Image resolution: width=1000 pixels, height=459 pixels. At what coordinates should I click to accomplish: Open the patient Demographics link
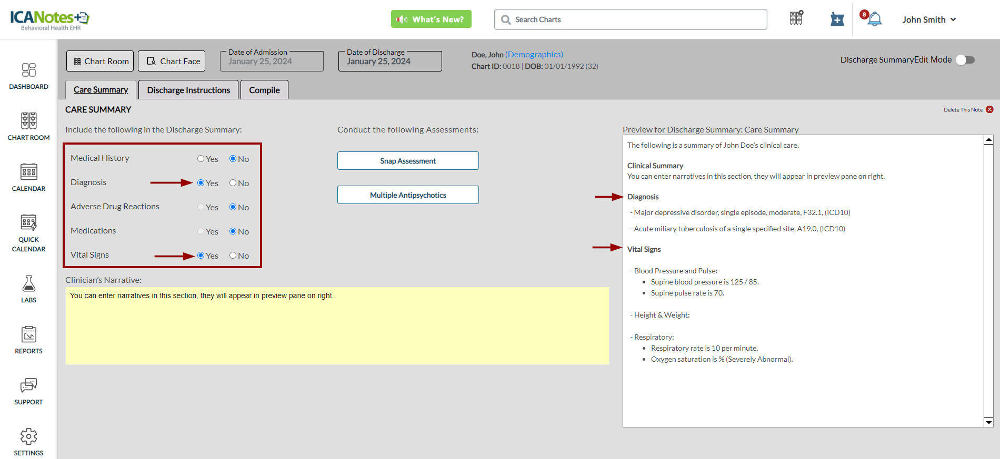534,55
